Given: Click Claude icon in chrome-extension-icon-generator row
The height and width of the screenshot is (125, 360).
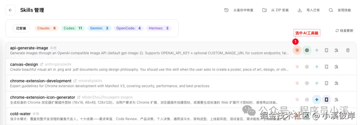Looking at the screenshot, I should 297,99.
